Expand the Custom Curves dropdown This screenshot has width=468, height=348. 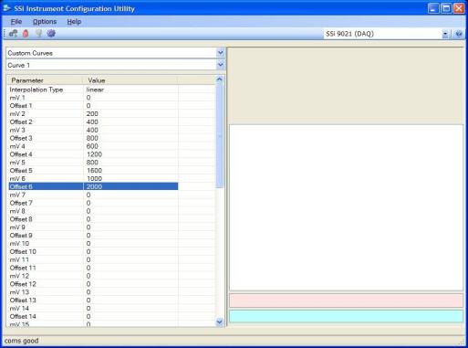click(221, 53)
